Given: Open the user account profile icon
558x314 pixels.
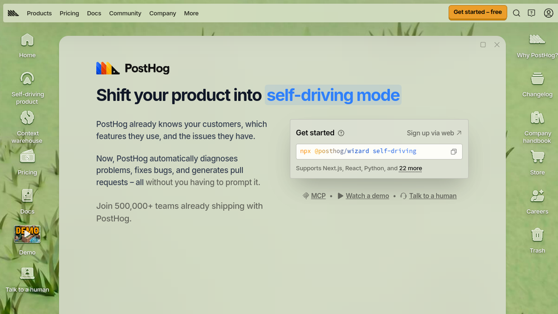Looking at the screenshot, I should (549, 13).
